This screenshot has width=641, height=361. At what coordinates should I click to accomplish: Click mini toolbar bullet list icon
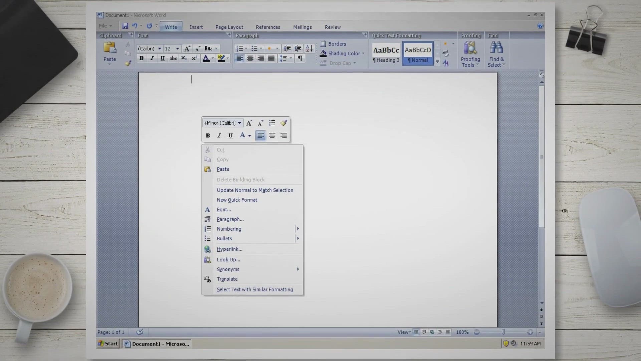(272, 123)
